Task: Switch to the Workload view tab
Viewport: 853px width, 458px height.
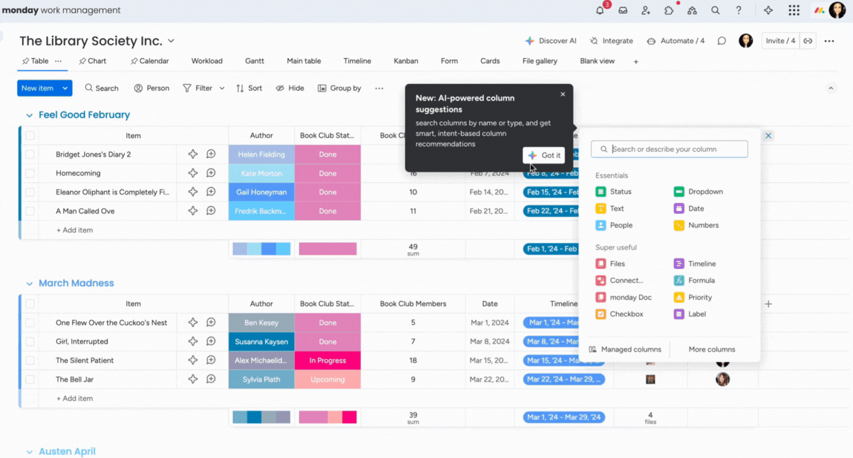Action: tap(207, 61)
